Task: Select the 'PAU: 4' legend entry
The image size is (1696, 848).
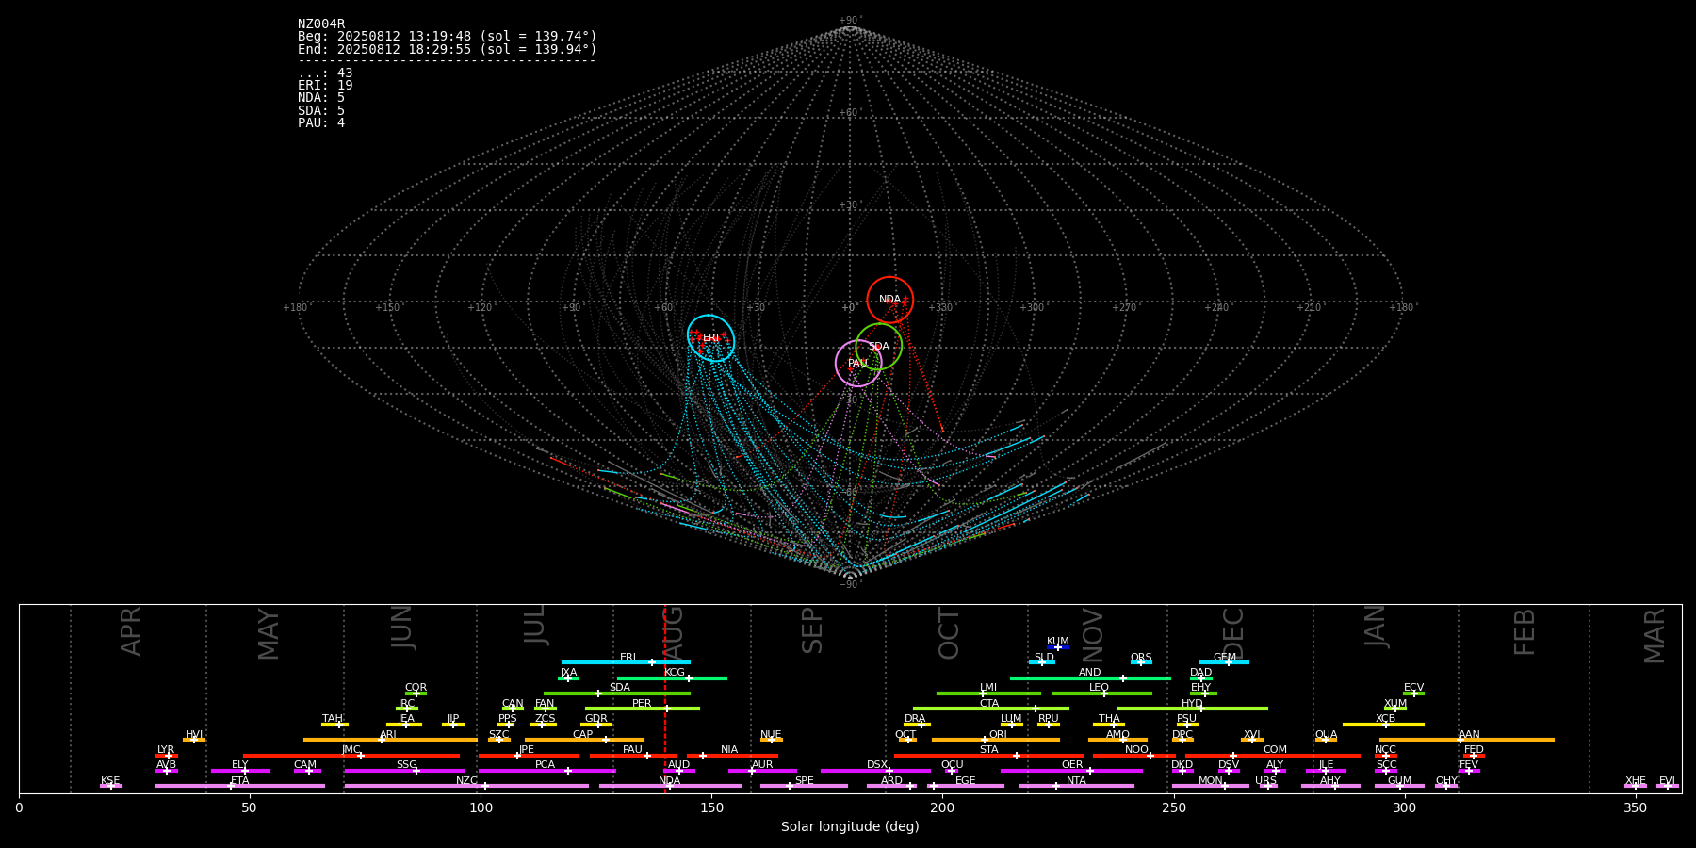Action: pos(321,123)
